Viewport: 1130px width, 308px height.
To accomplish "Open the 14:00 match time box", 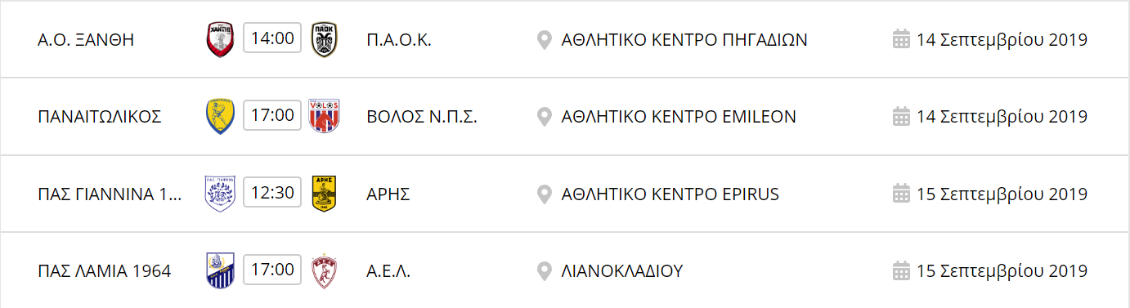I will (x=272, y=38).
